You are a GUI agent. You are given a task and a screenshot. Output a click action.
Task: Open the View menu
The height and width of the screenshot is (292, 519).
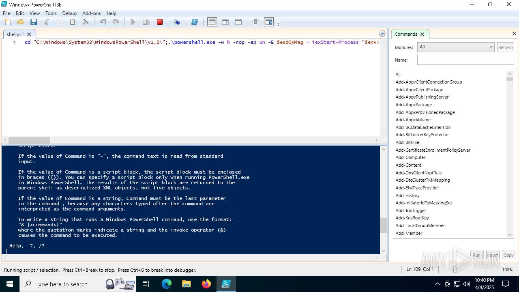tap(35, 13)
